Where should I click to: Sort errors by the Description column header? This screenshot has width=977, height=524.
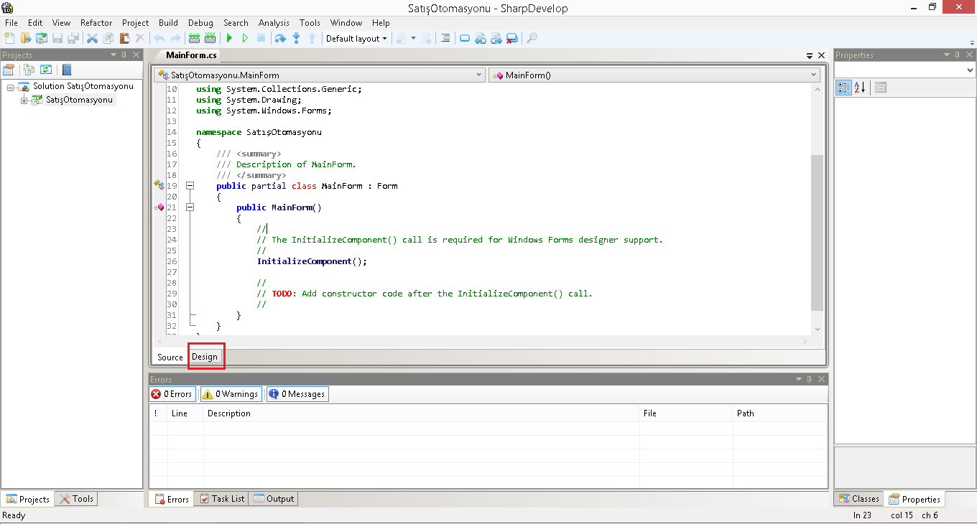421,413
